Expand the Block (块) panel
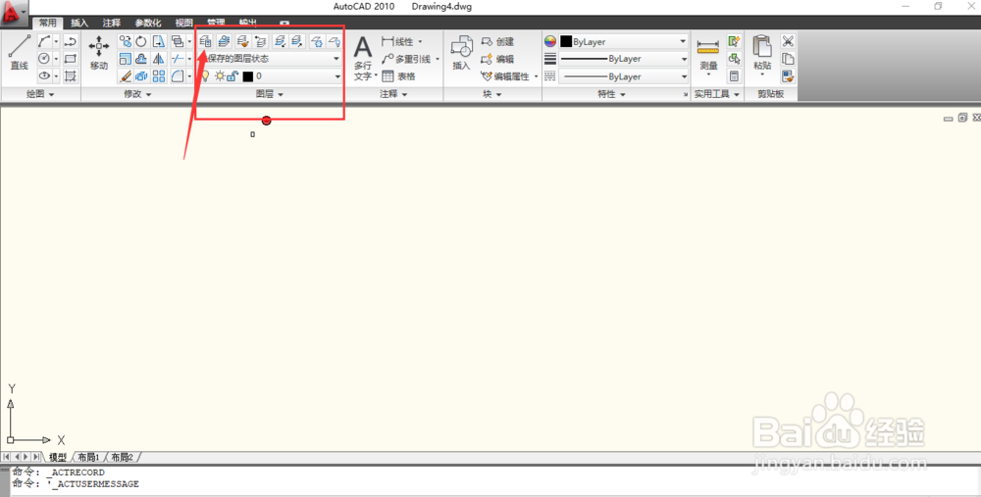 click(x=492, y=94)
